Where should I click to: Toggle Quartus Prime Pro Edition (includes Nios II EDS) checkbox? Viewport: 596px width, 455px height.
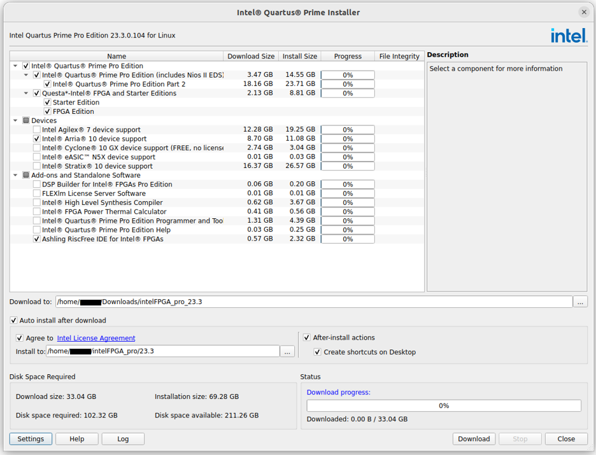[x=36, y=75]
